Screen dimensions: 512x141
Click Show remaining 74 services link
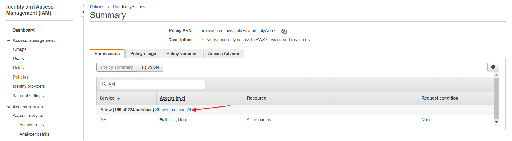(x=173, y=110)
